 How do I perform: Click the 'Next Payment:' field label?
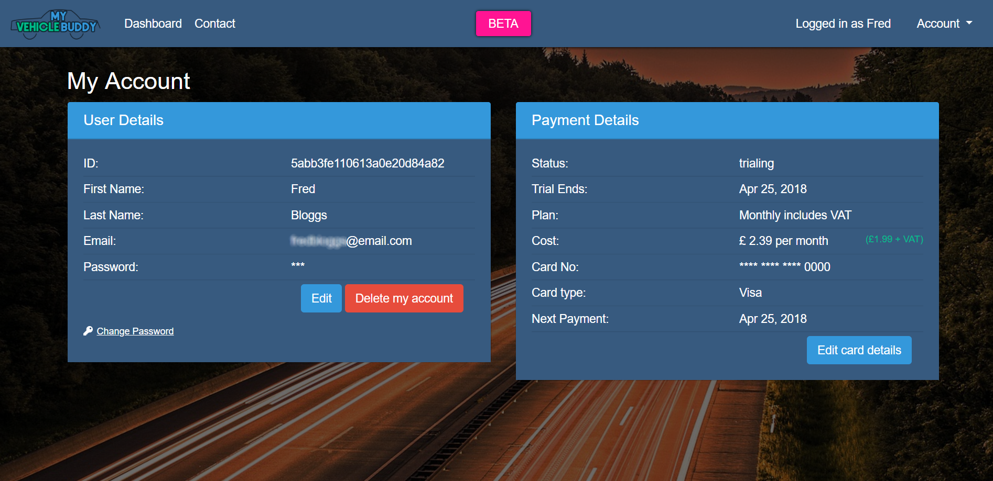click(570, 319)
